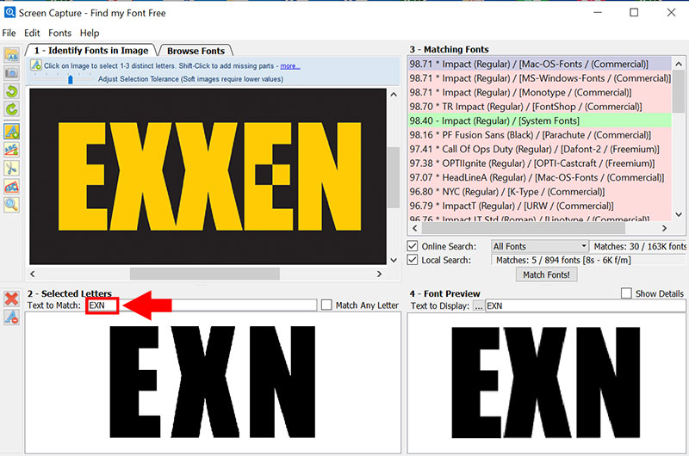Activate the select letters tool icon
Screen dimensions: 689x456
point(12,131)
